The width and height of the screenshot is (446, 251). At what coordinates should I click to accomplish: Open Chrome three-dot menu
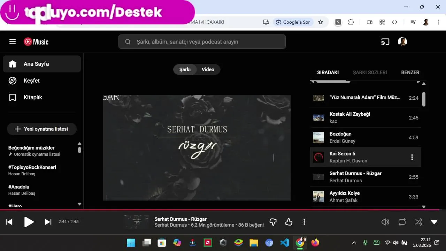point(438,22)
